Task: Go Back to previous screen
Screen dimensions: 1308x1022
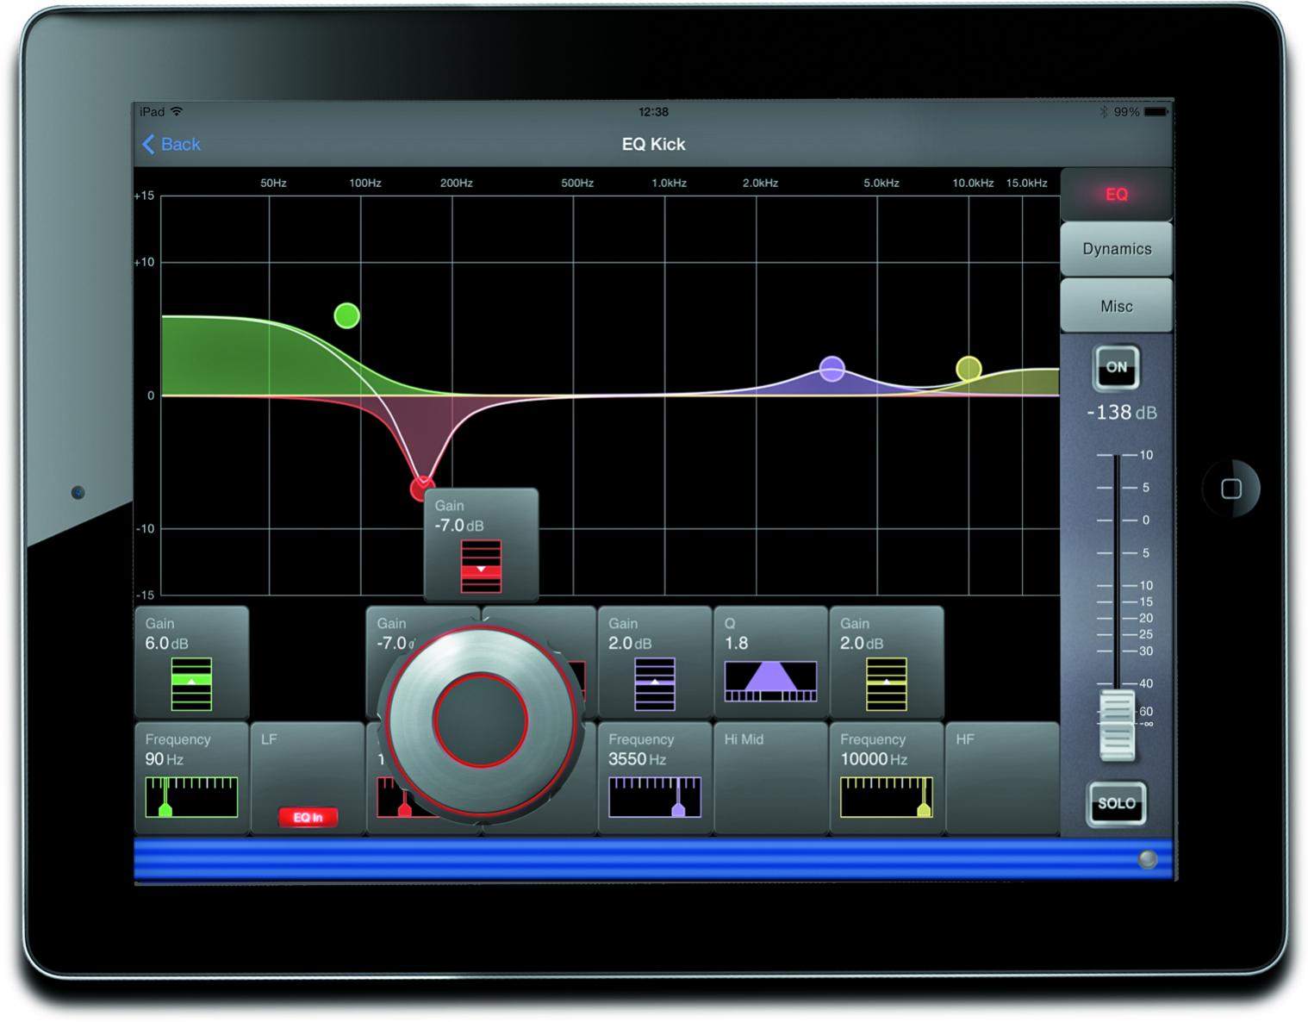Action: coord(171,144)
